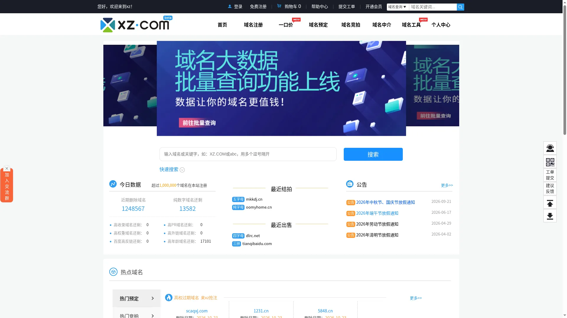Viewport: 567px width, 318px height.
Task: Click the 13582 numeric domains count
Action: (x=188, y=209)
